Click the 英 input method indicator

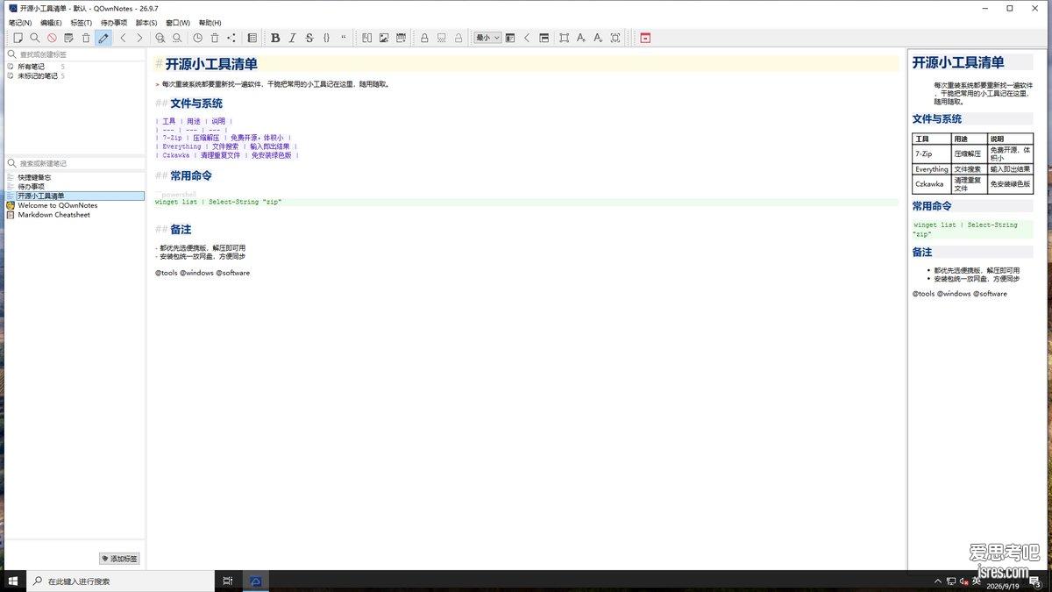coord(977,581)
